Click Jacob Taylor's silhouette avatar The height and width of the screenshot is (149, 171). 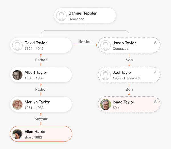(105, 45)
